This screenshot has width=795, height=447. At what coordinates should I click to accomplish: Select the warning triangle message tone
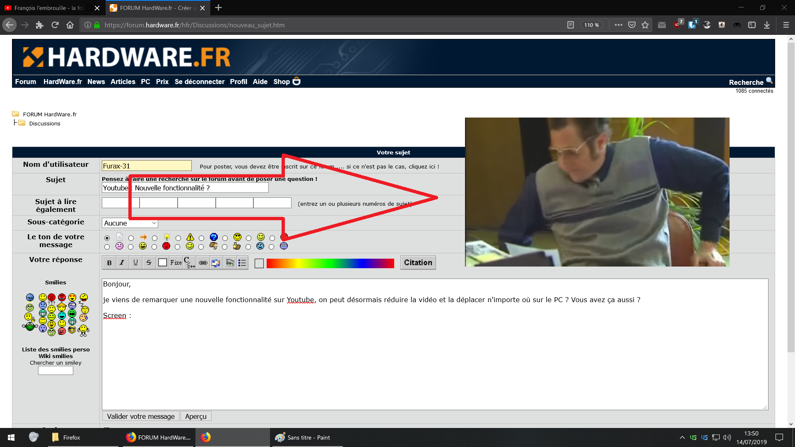click(178, 238)
